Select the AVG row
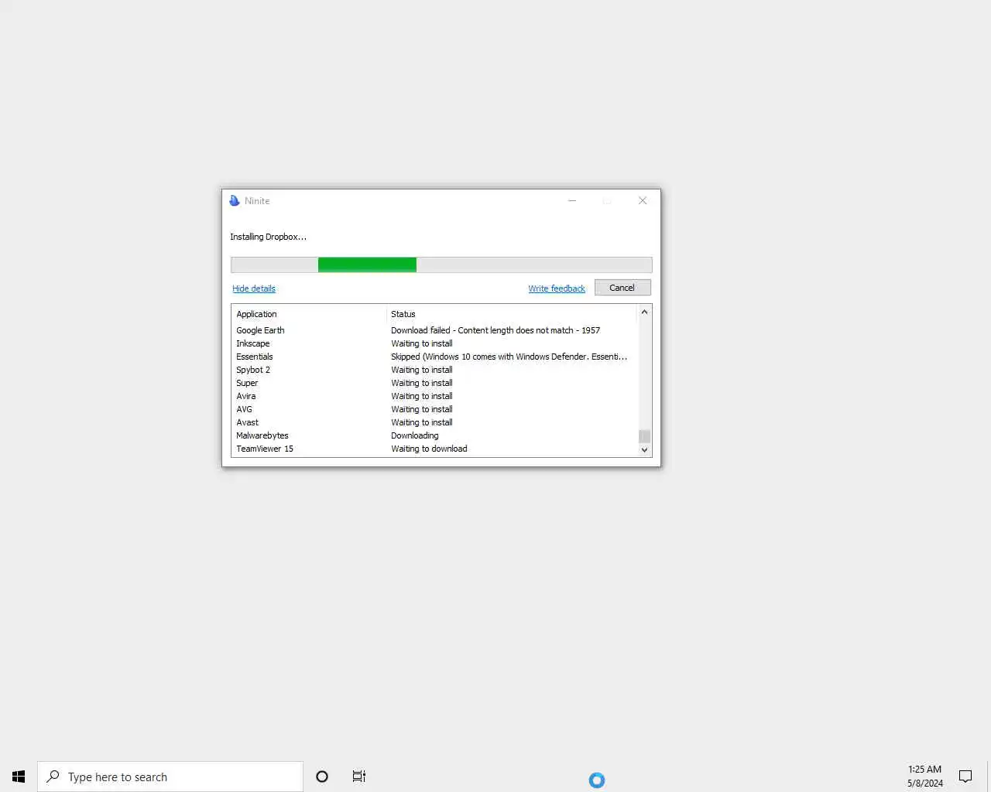Viewport: 991px width, 792px height. click(x=434, y=409)
